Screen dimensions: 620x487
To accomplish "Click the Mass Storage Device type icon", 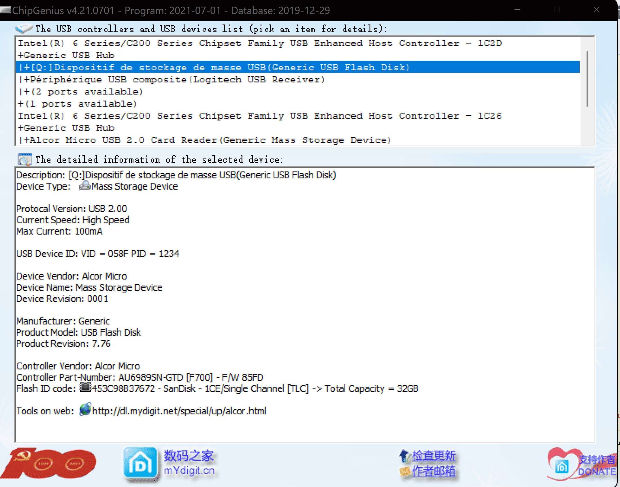I will coord(85,186).
